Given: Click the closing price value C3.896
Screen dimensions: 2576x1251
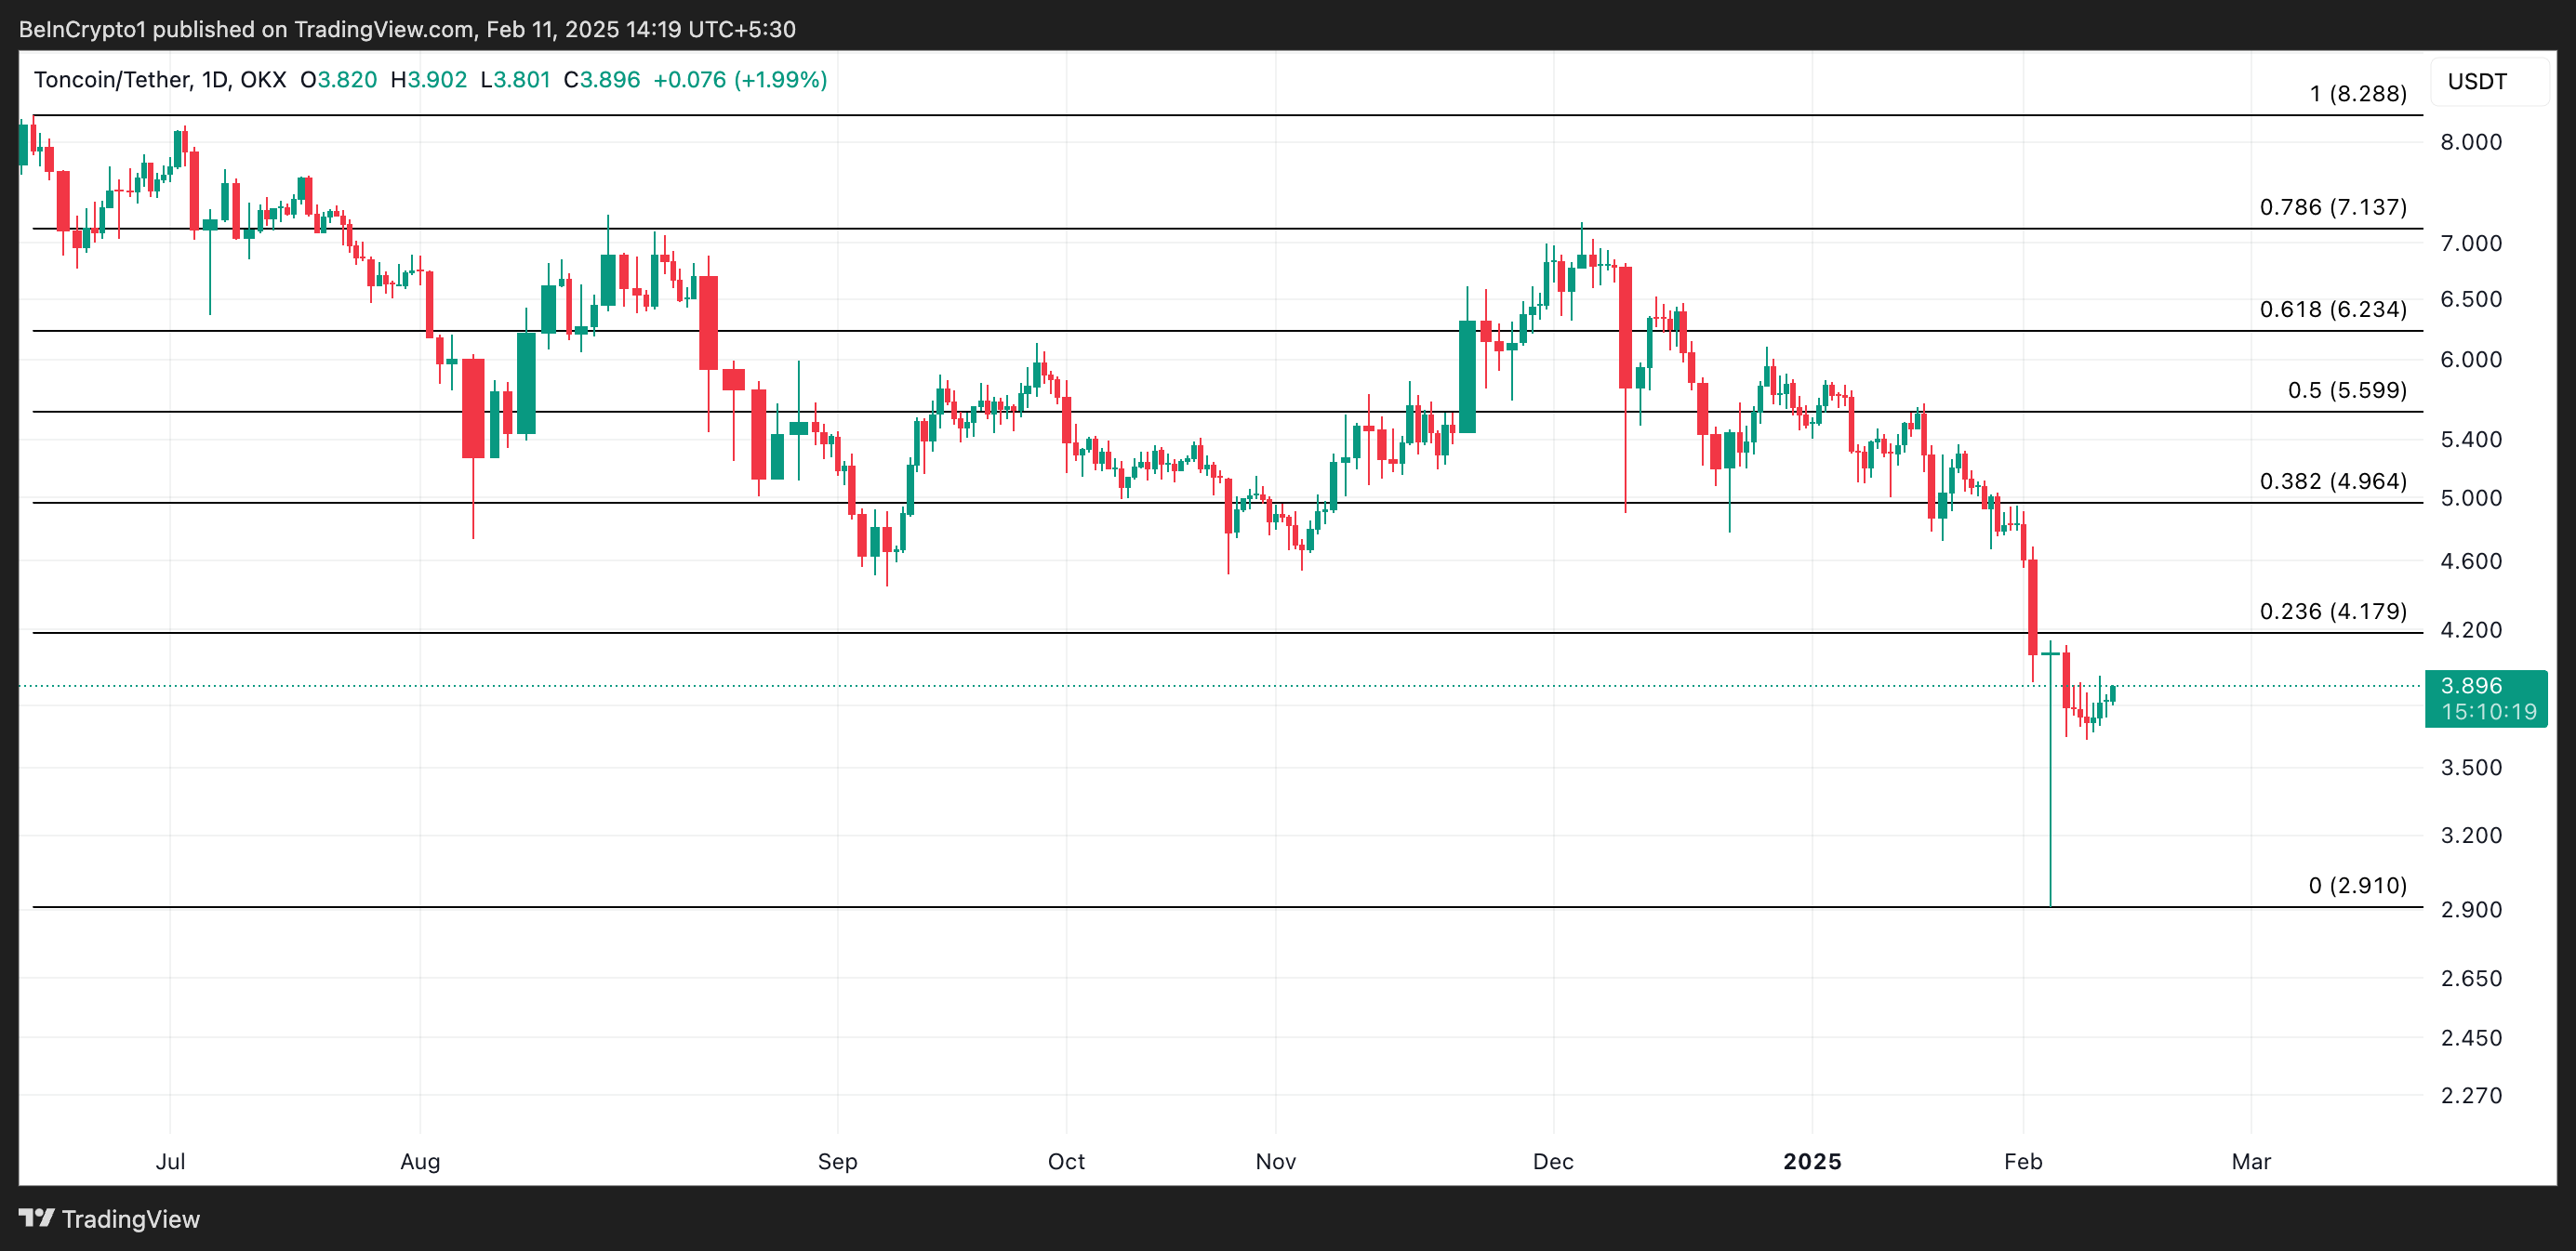Looking at the screenshot, I should click(x=602, y=80).
